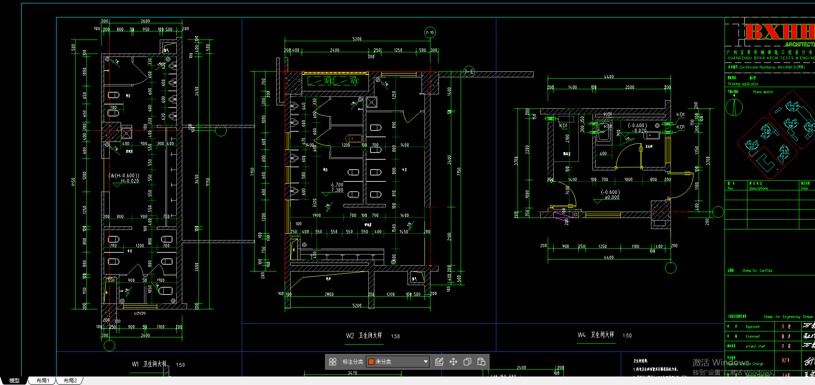This screenshot has height=385, width=815.
Task: Click the Stamp for Certified label
Action: (757, 270)
